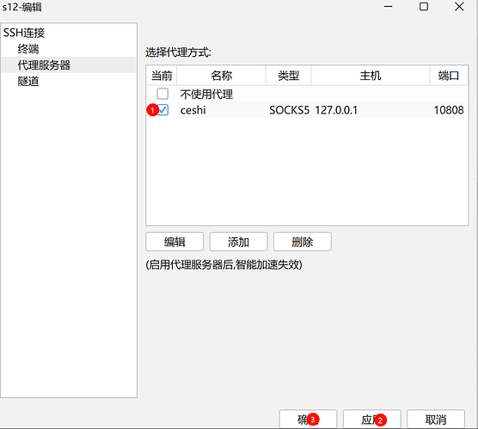Select the SSH连接 root item
The height and width of the screenshot is (429, 478).
[24, 33]
